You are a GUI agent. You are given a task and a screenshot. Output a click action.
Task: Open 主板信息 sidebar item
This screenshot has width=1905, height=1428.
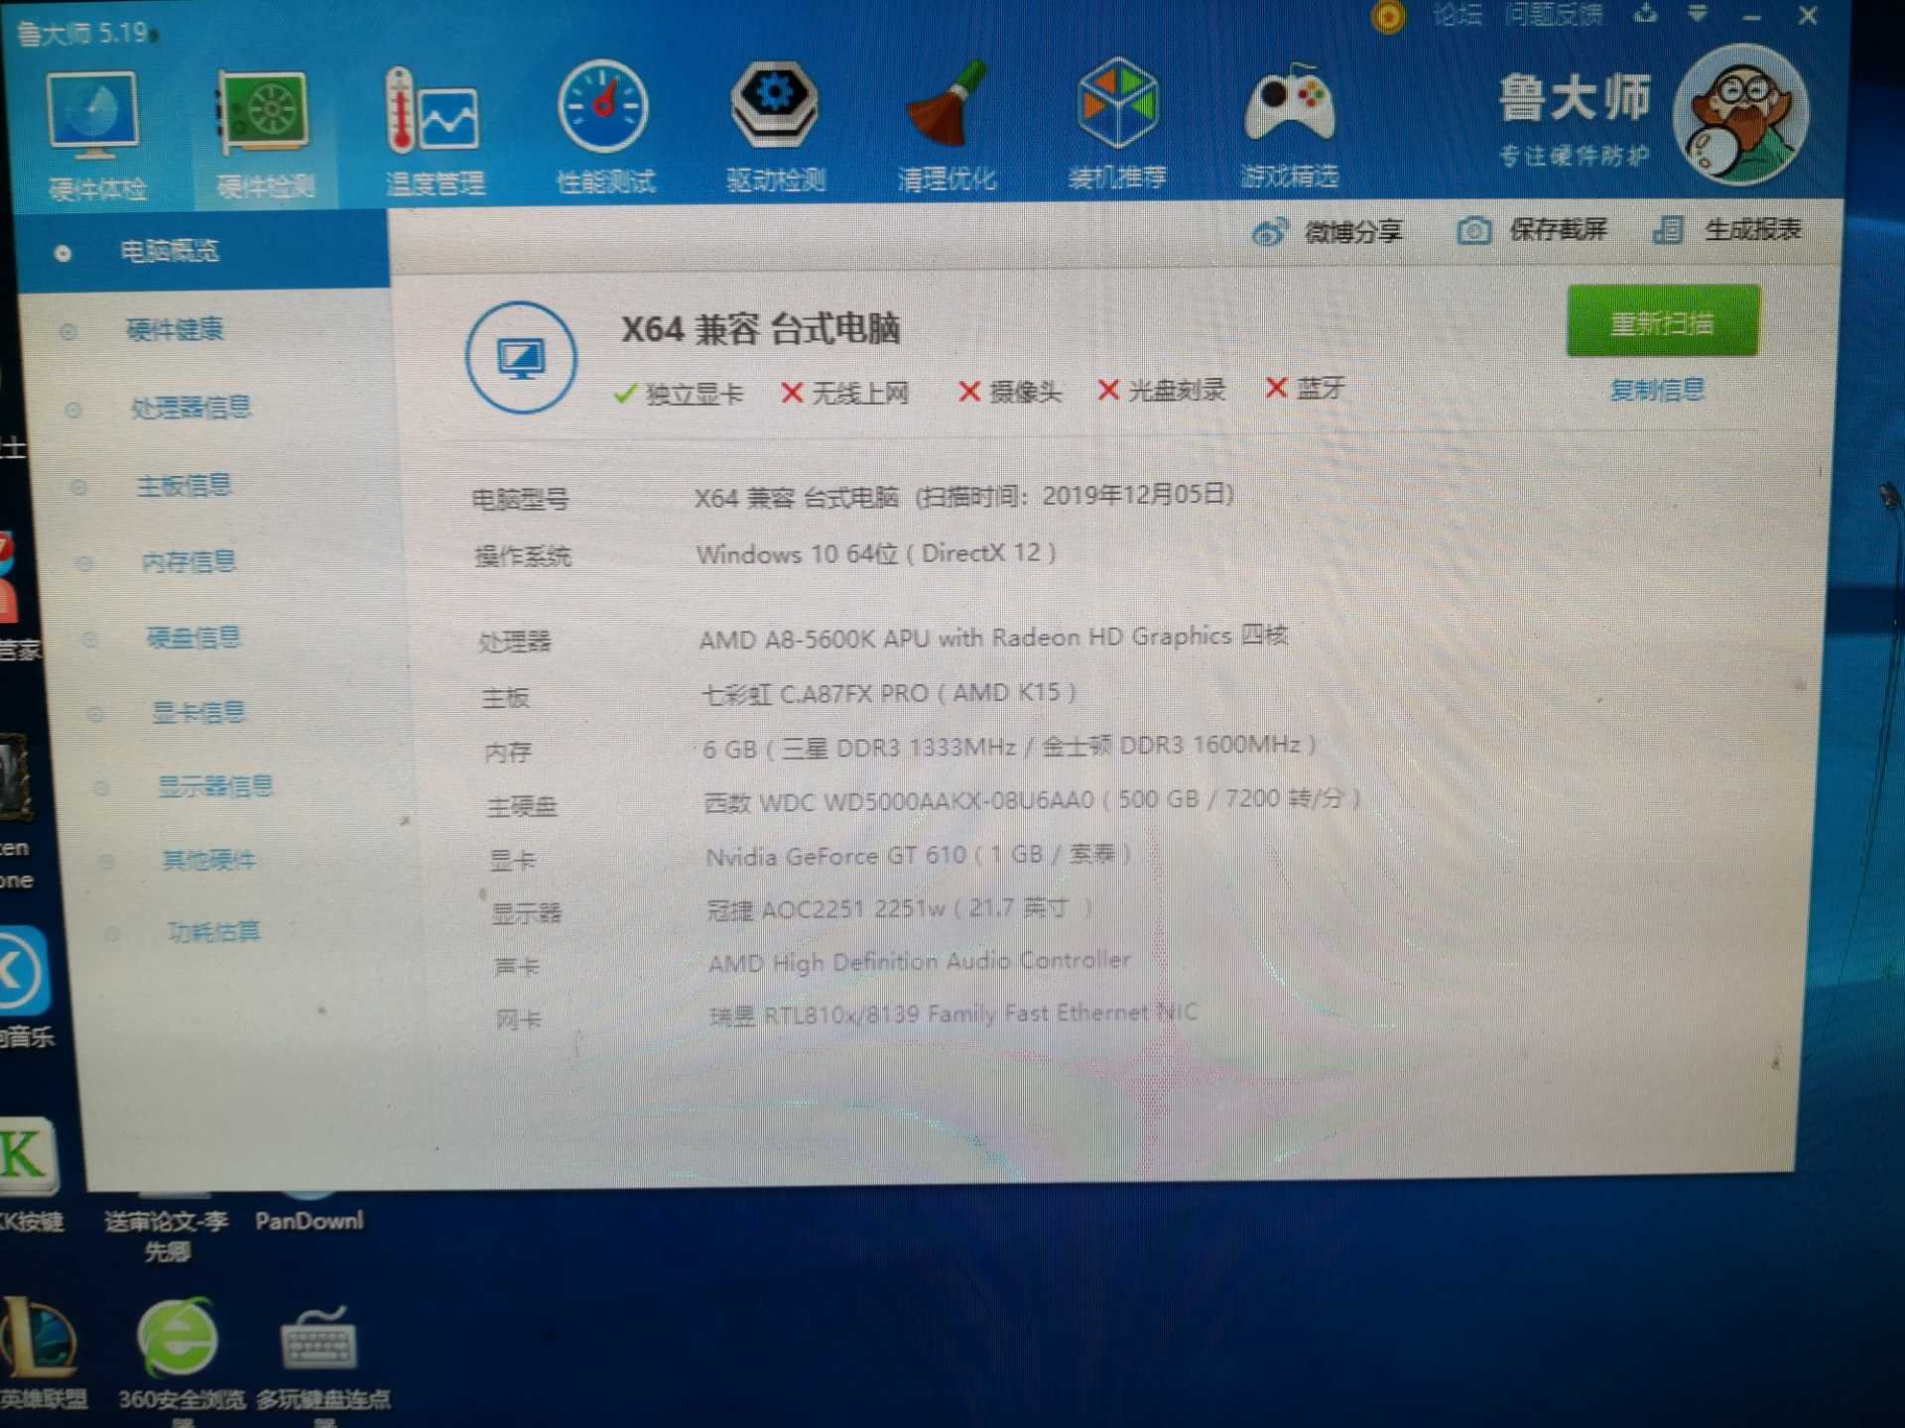pos(183,486)
